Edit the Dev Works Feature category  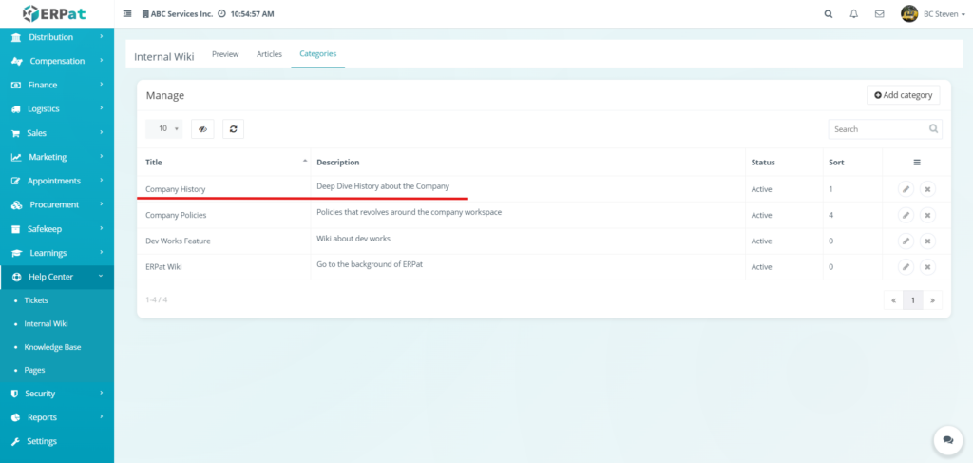(906, 241)
